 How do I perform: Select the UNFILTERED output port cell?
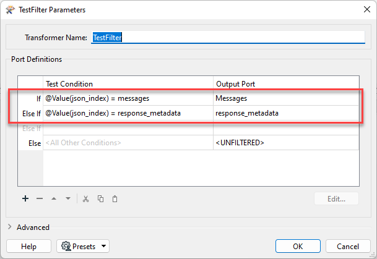pos(286,143)
